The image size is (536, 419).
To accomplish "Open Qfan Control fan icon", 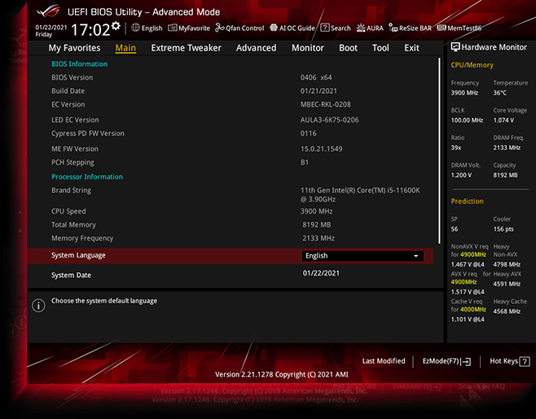I will (x=219, y=28).
